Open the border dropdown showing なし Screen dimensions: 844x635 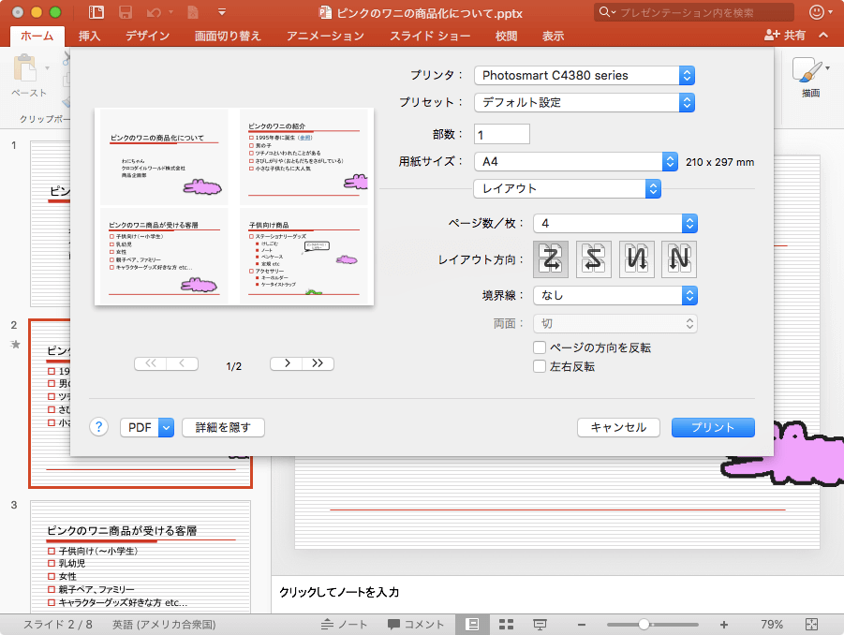(x=615, y=295)
